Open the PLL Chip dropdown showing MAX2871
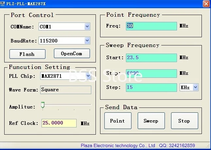The width and height of the screenshot is (211, 150). (66, 76)
